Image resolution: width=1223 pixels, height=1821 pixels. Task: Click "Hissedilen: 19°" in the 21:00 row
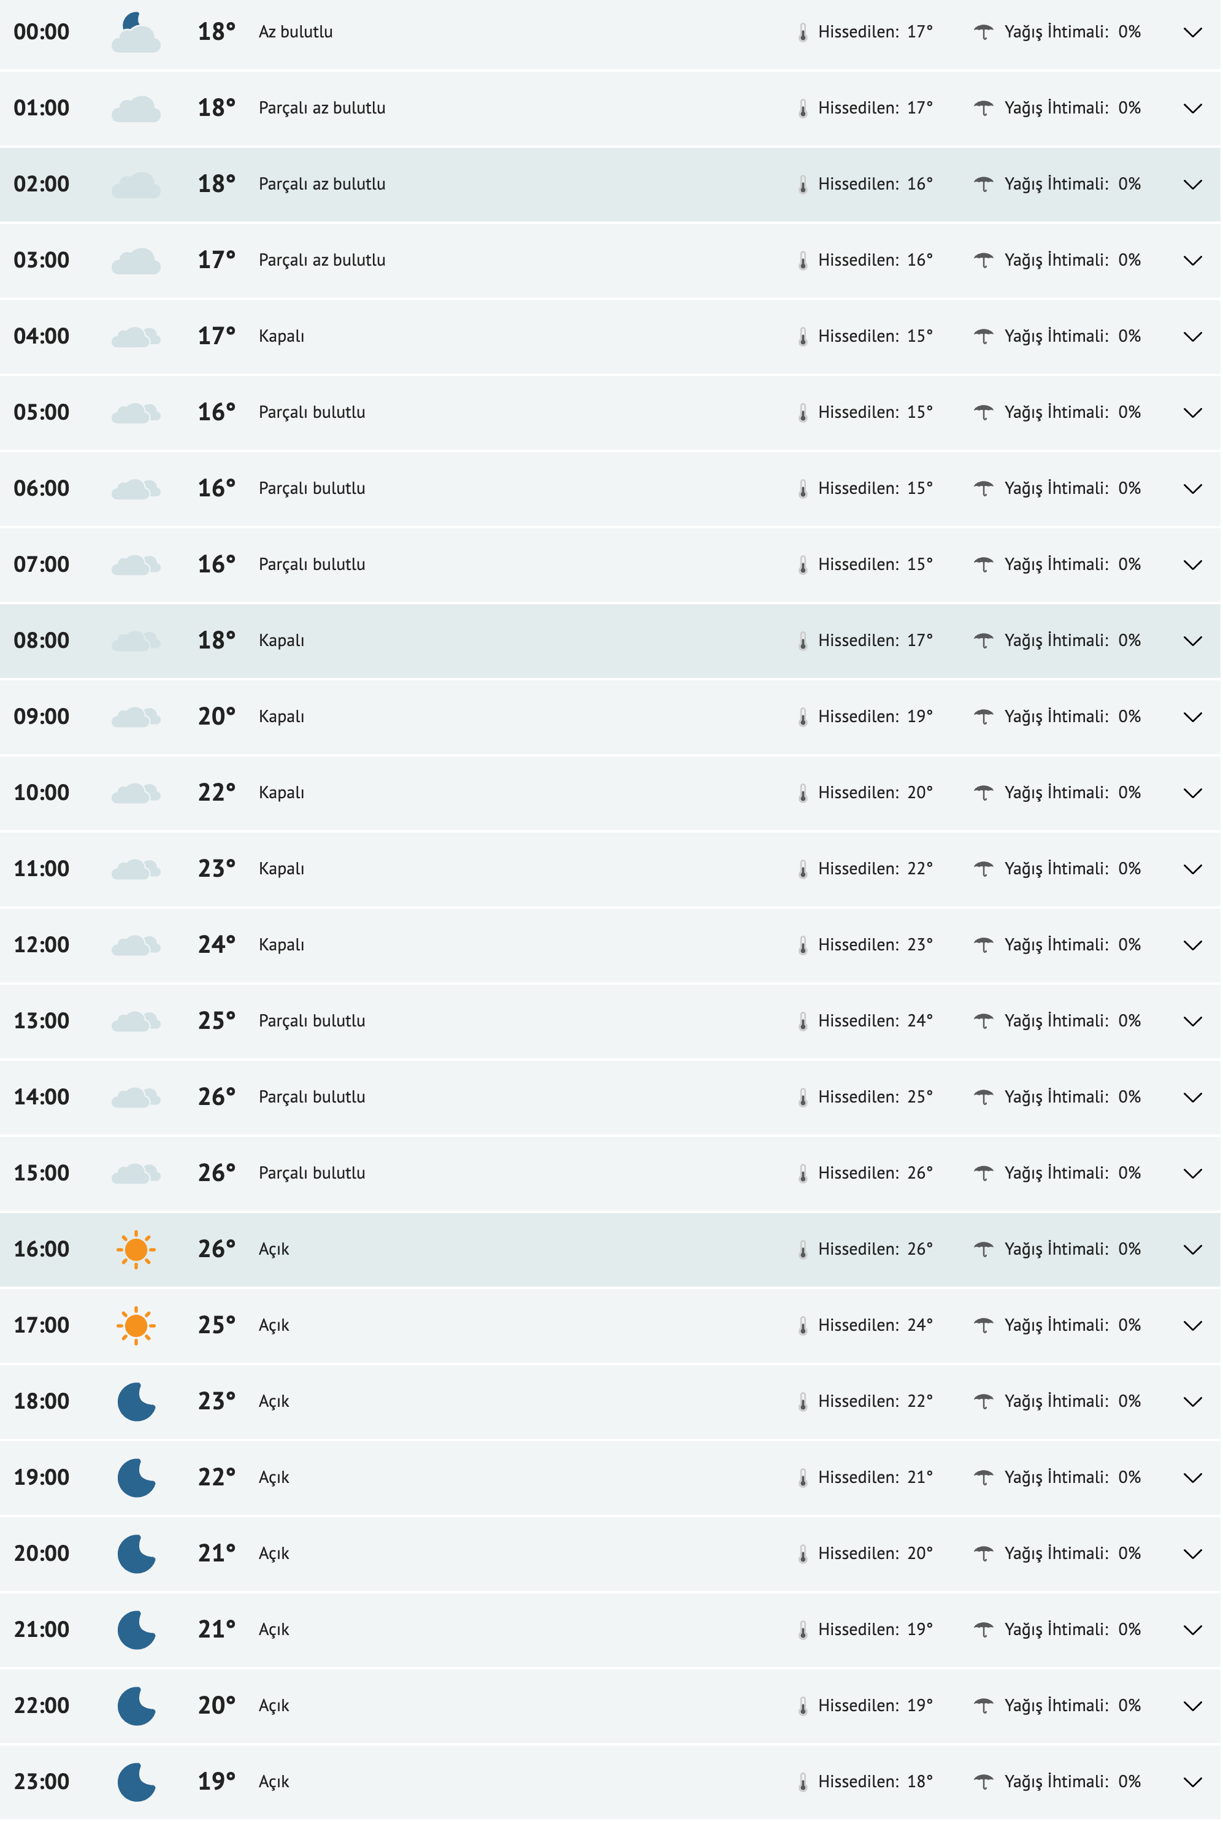click(875, 1630)
